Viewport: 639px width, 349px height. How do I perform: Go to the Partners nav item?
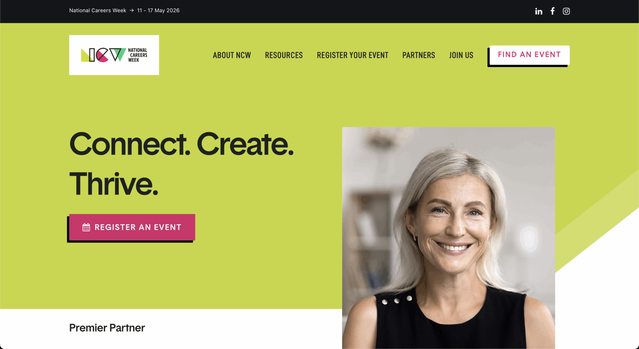click(x=419, y=55)
